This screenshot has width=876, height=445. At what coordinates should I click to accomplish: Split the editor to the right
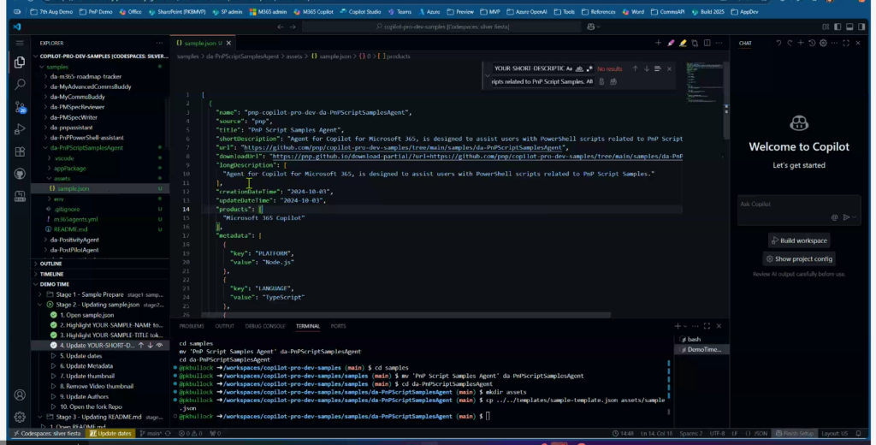[707, 43]
